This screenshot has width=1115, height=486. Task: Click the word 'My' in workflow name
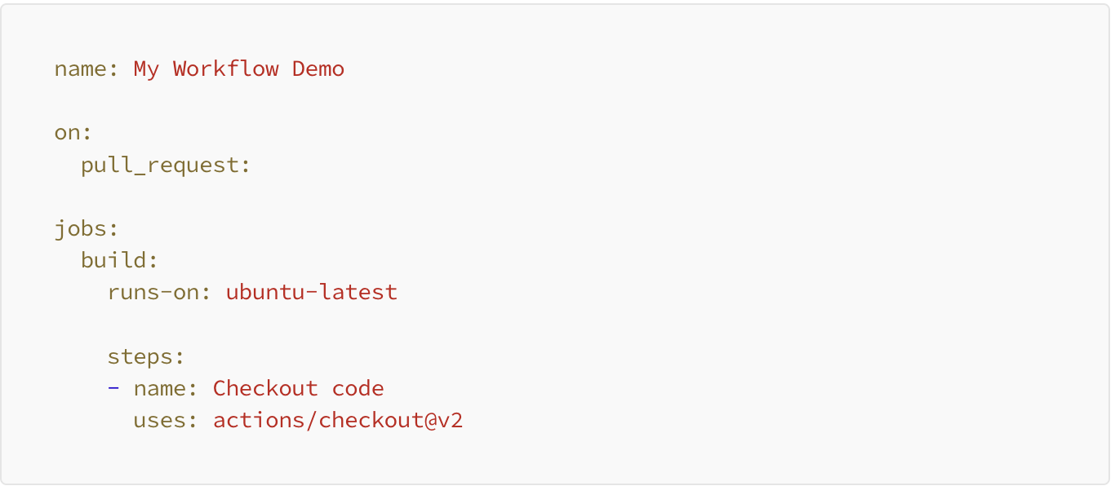pos(146,70)
